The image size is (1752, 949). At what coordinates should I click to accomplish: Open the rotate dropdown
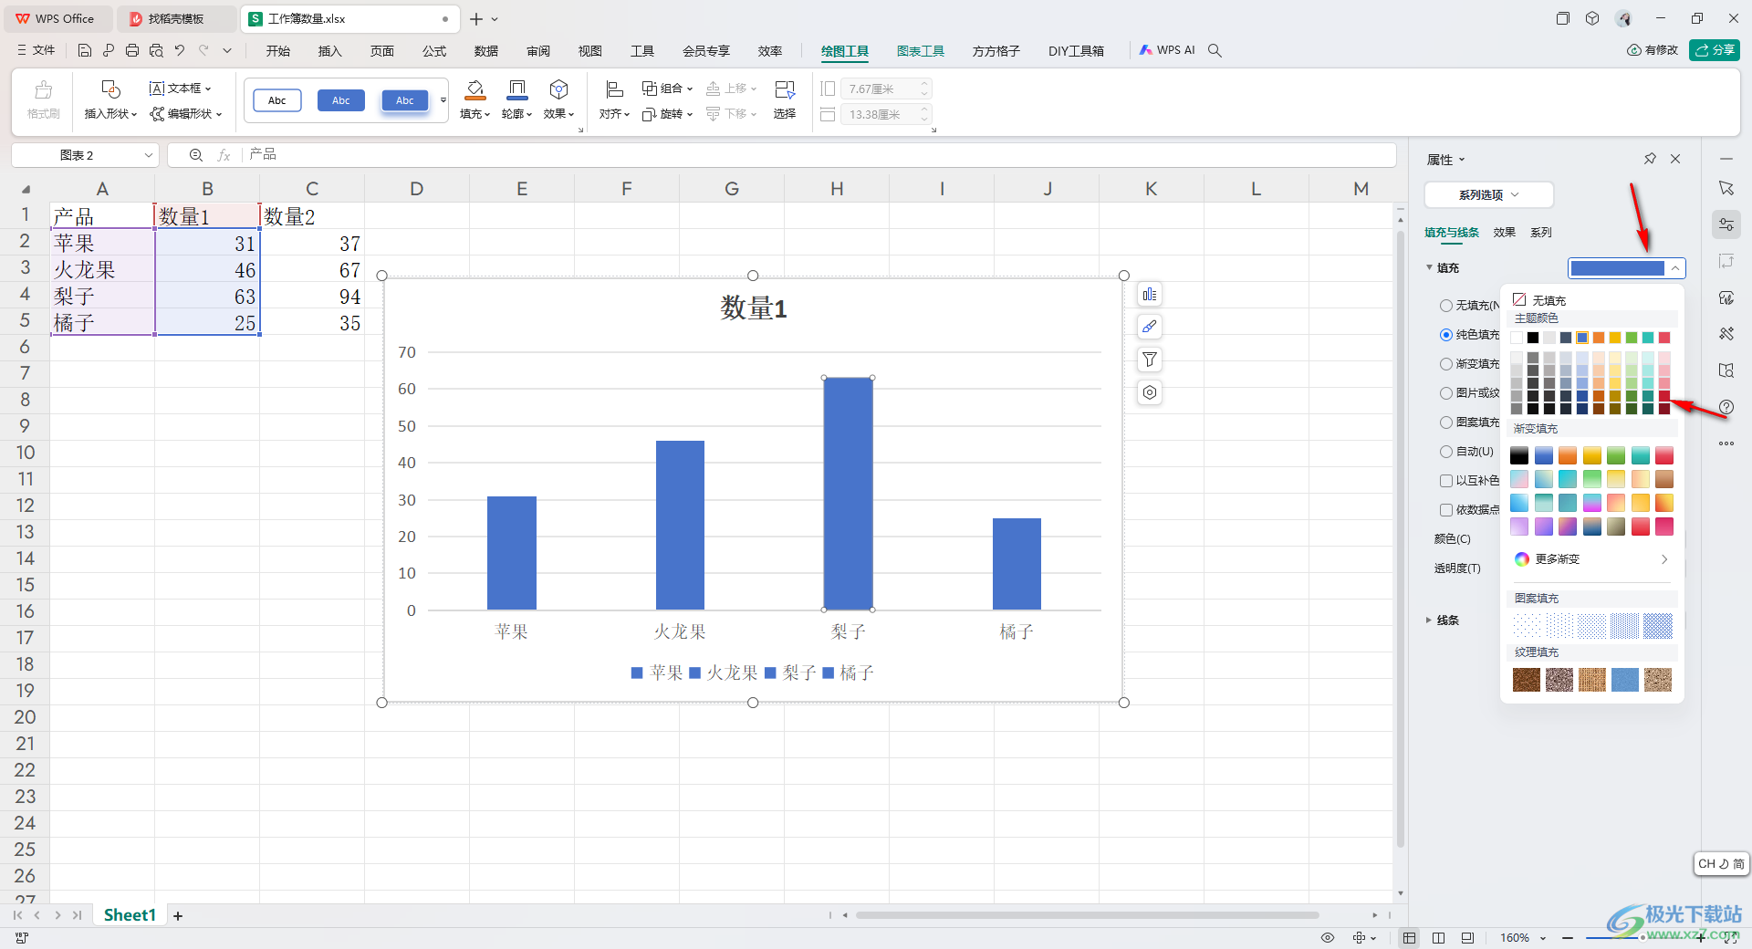point(667,114)
